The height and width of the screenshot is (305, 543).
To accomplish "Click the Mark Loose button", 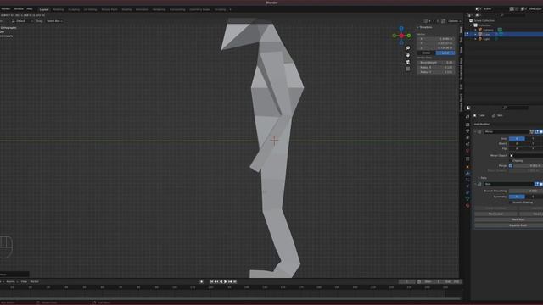I will click(x=495, y=214).
